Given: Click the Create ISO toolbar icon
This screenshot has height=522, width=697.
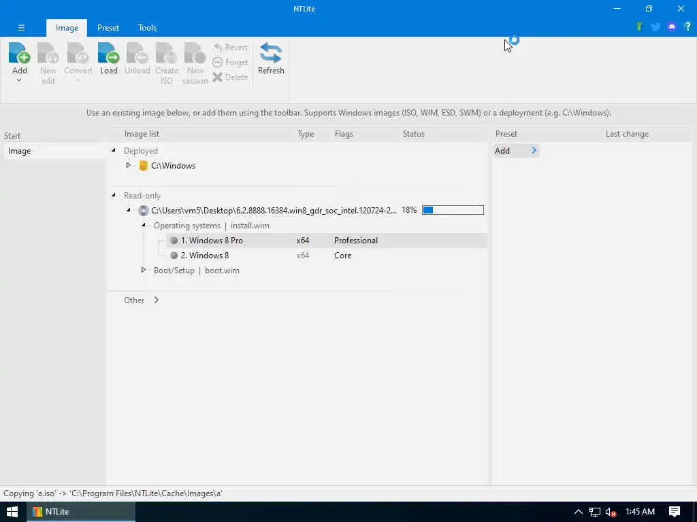Looking at the screenshot, I should pos(166,53).
